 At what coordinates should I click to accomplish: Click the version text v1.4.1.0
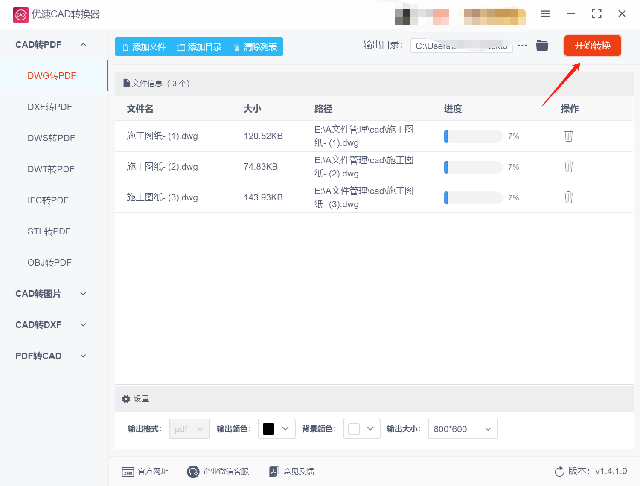(x=611, y=471)
